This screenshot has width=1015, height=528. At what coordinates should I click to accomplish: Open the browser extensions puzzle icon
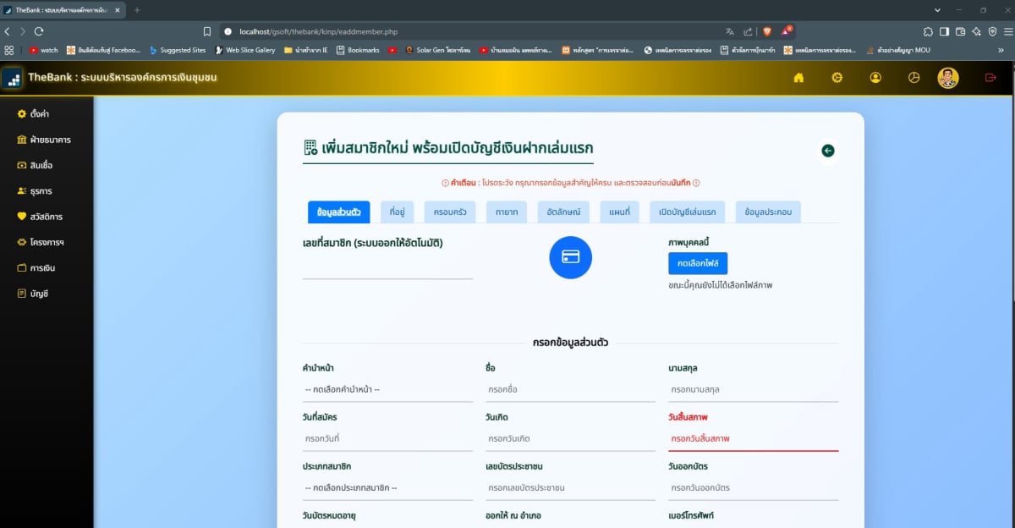pyautogui.click(x=928, y=31)
